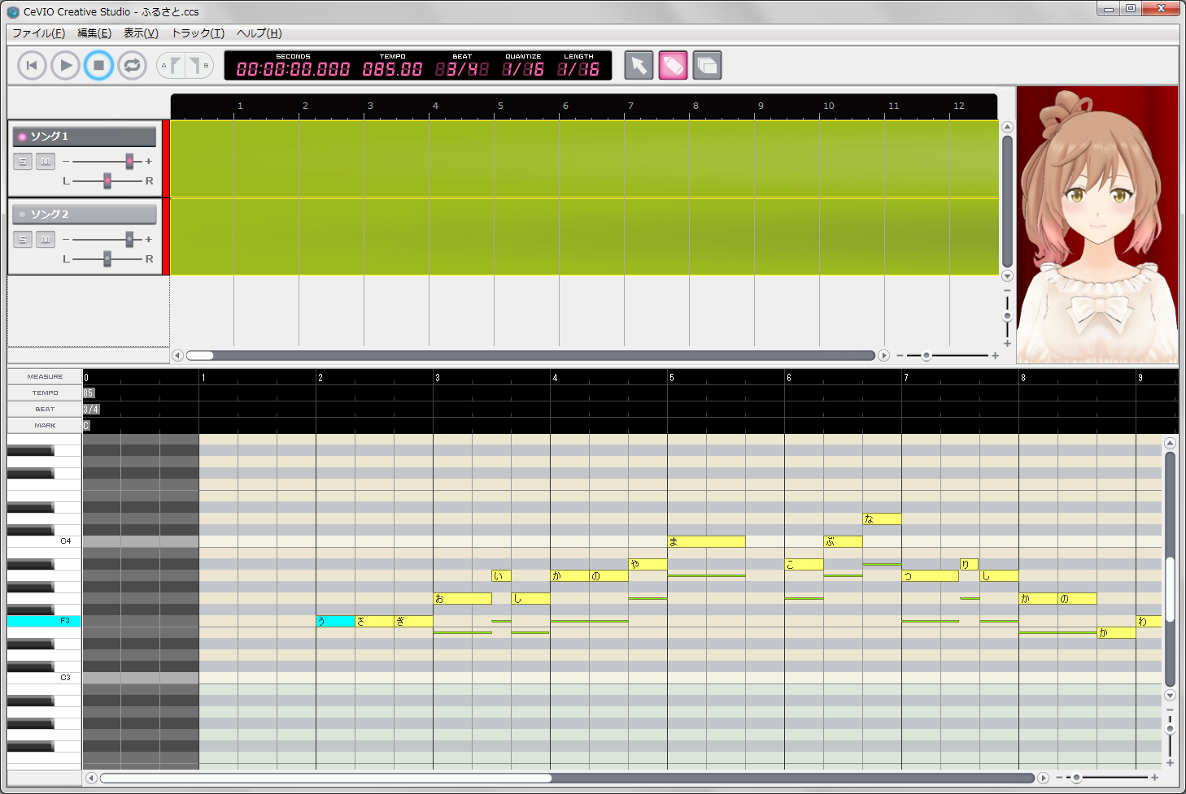
Task: Select the ソング1 track header
Action: [x=85, y=137]
